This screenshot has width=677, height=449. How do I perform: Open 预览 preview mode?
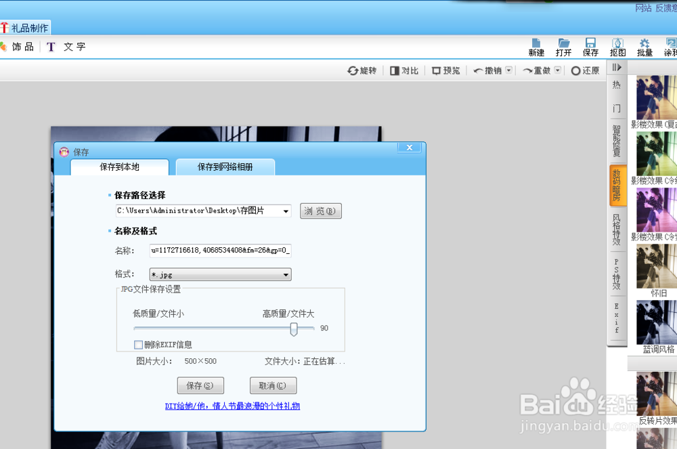446,70
